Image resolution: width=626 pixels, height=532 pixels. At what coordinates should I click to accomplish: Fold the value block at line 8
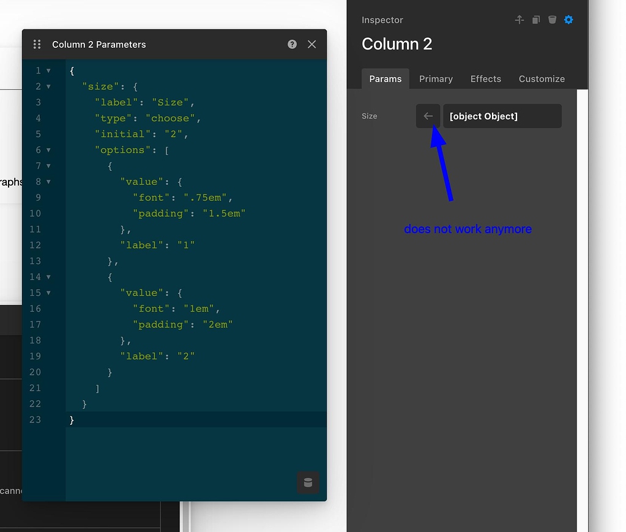pos(48,182)
